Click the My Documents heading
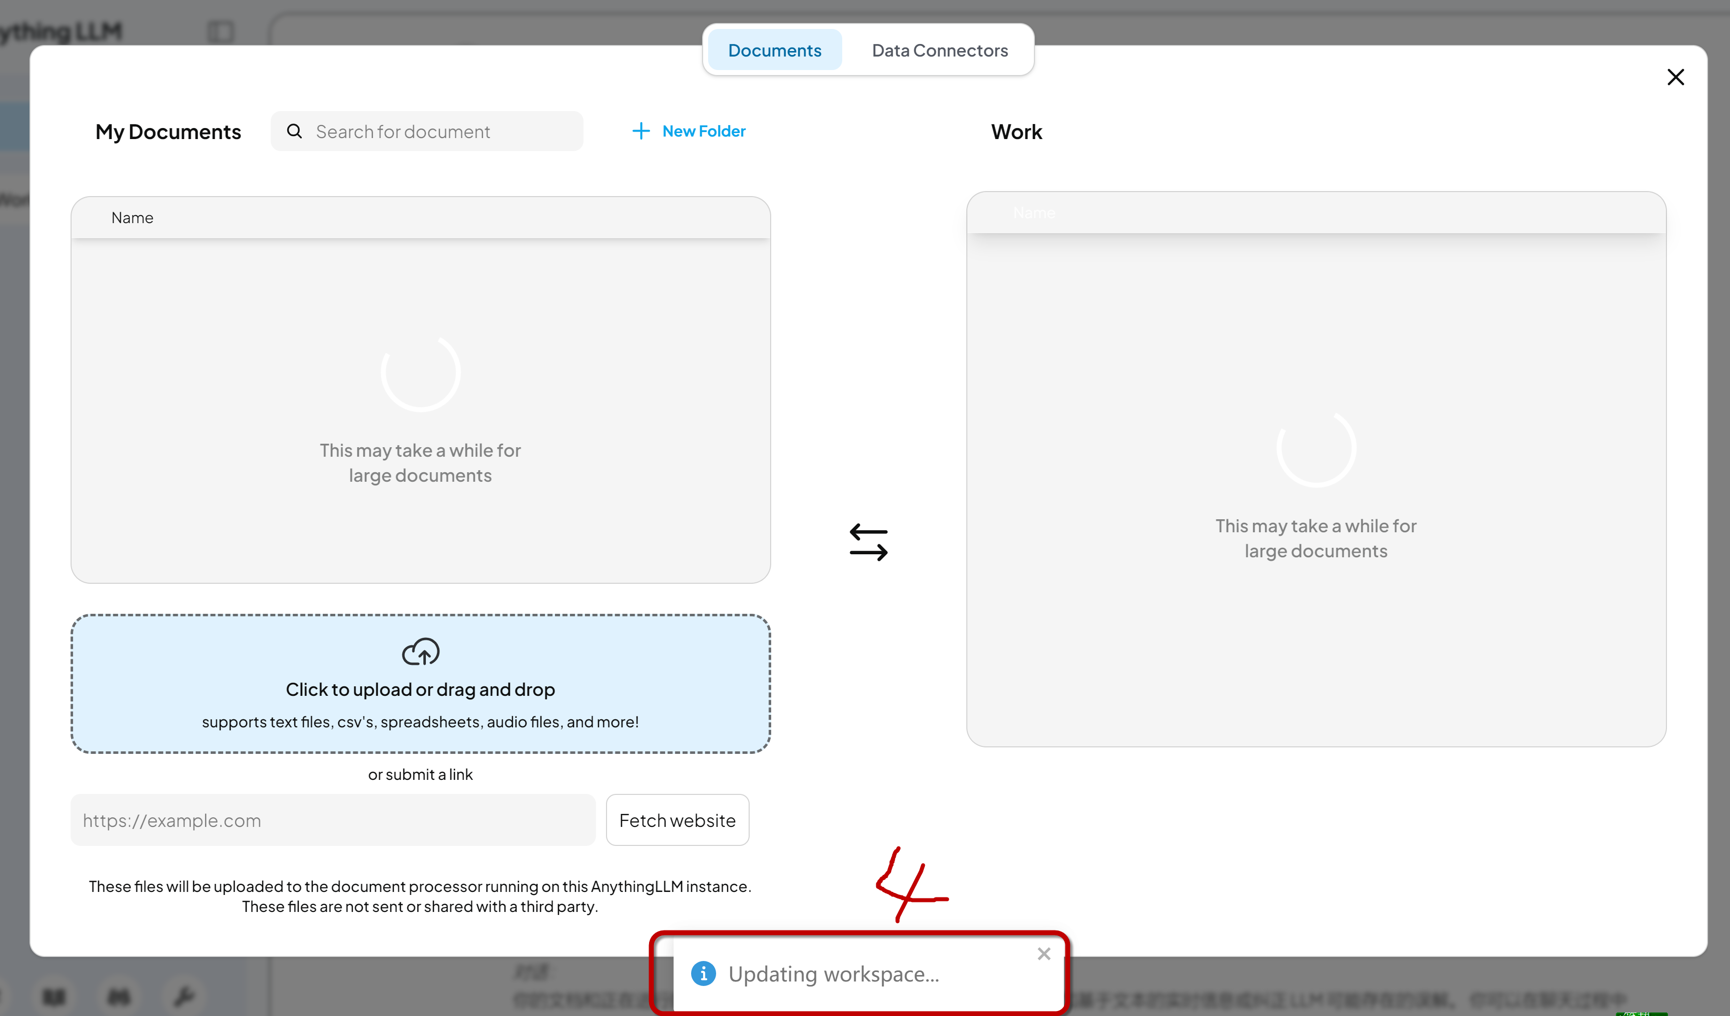 (x=168, y=132)
